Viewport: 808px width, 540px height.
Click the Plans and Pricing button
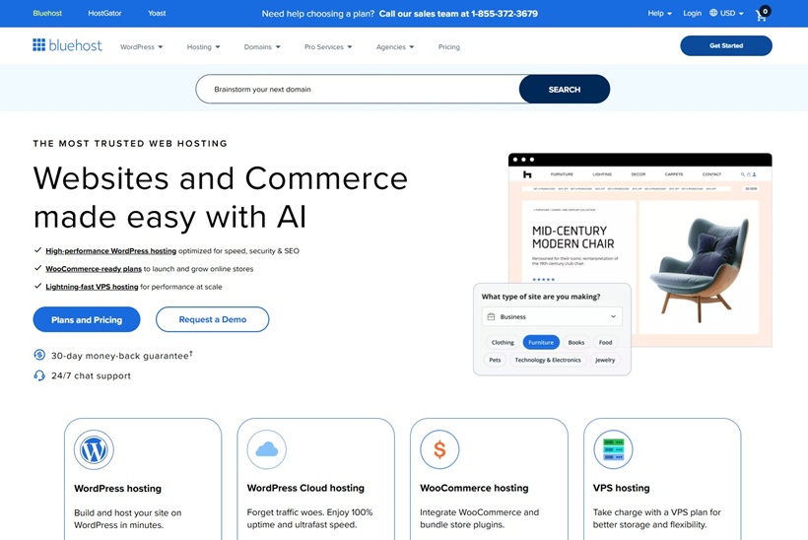point(87,319)
